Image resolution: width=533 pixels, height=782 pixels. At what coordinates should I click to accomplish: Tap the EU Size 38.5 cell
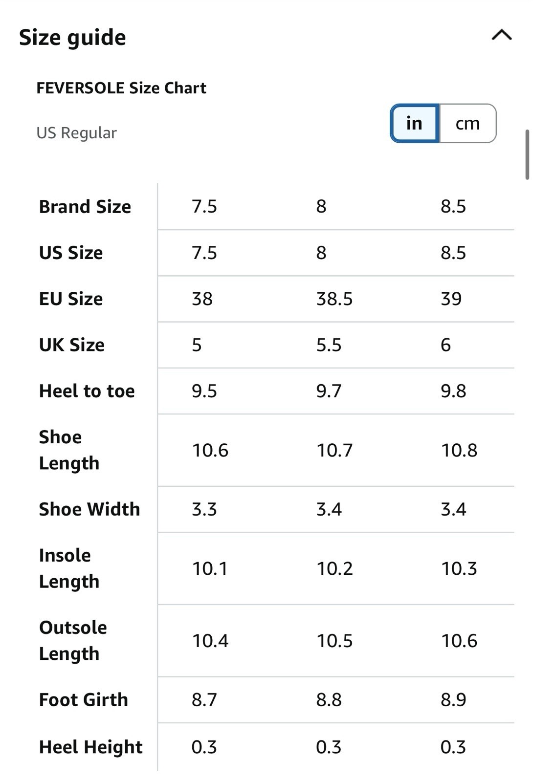334,299
